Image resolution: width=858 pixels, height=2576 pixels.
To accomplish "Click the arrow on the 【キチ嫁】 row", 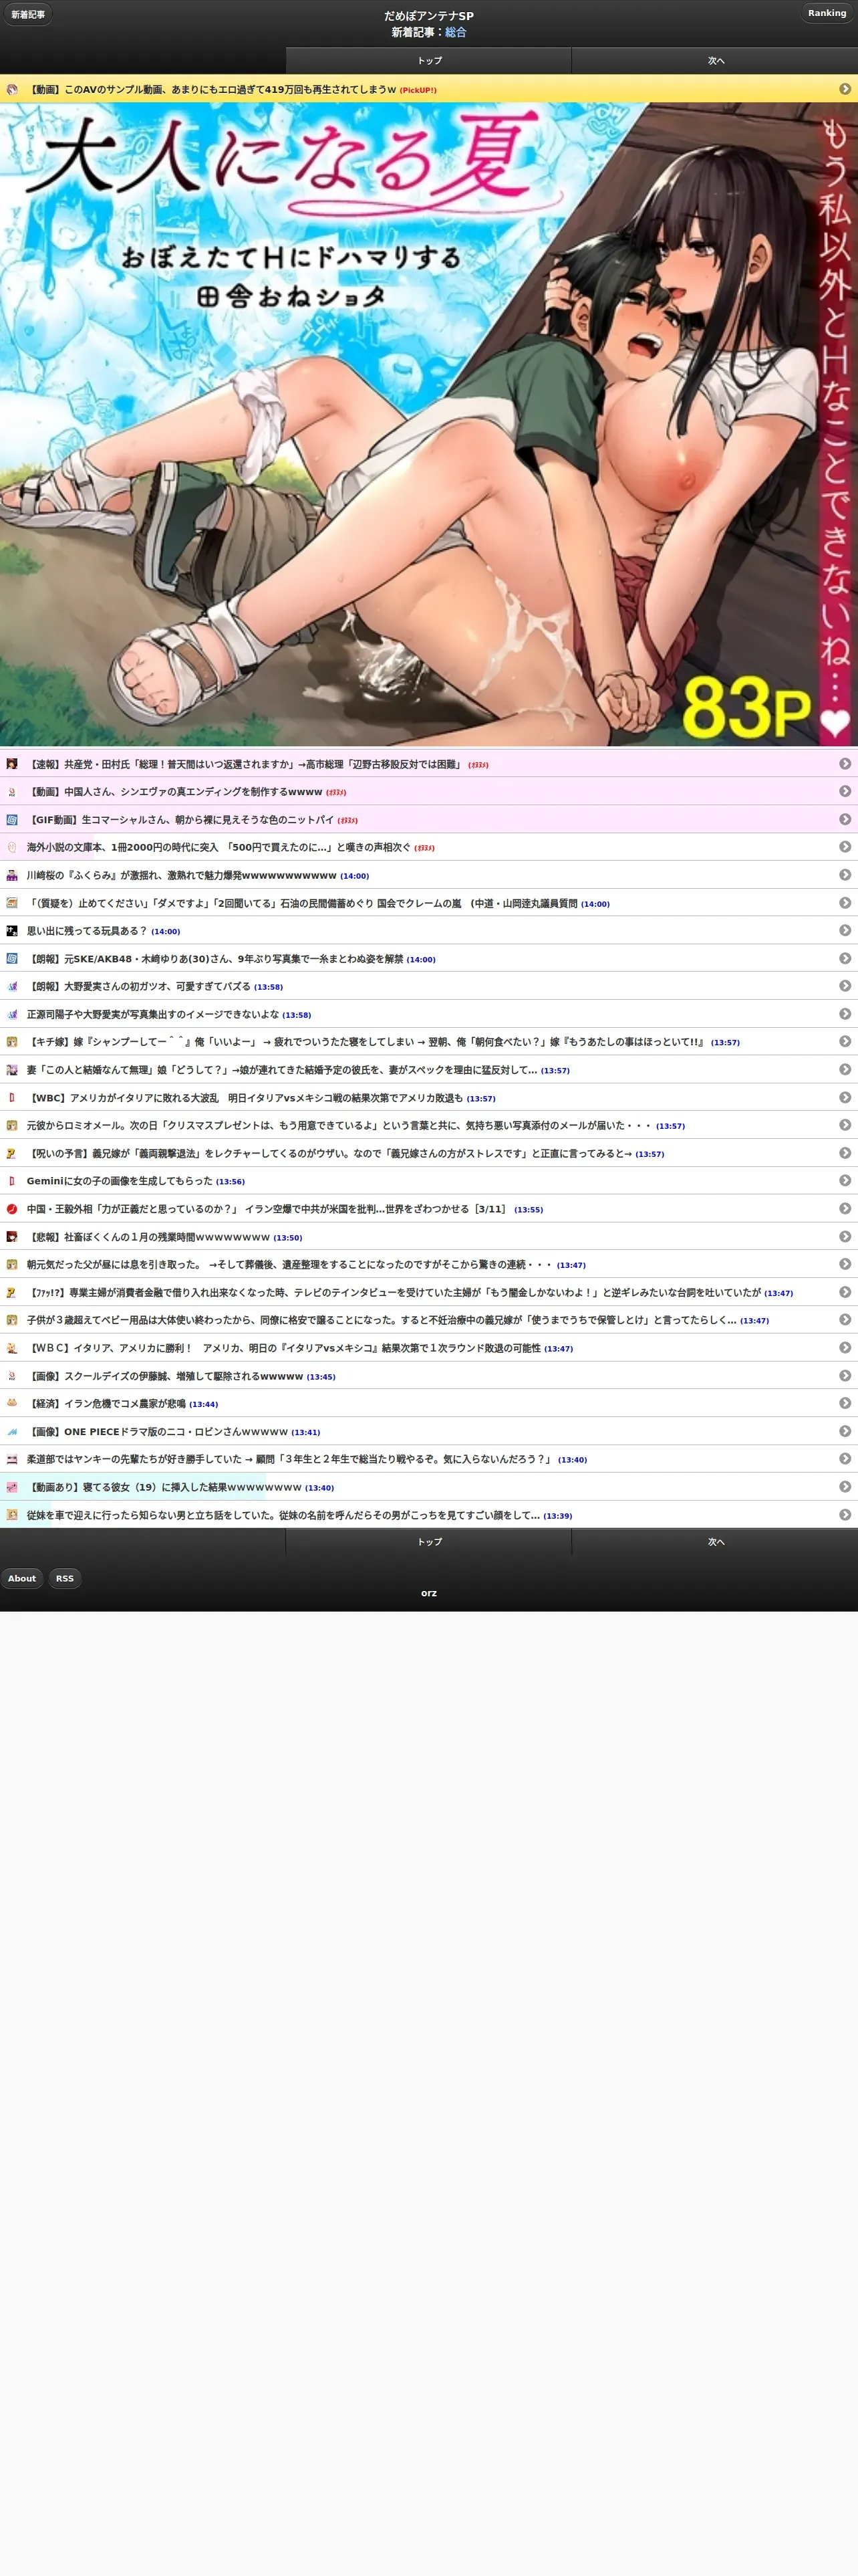I will pos(845,1041).
